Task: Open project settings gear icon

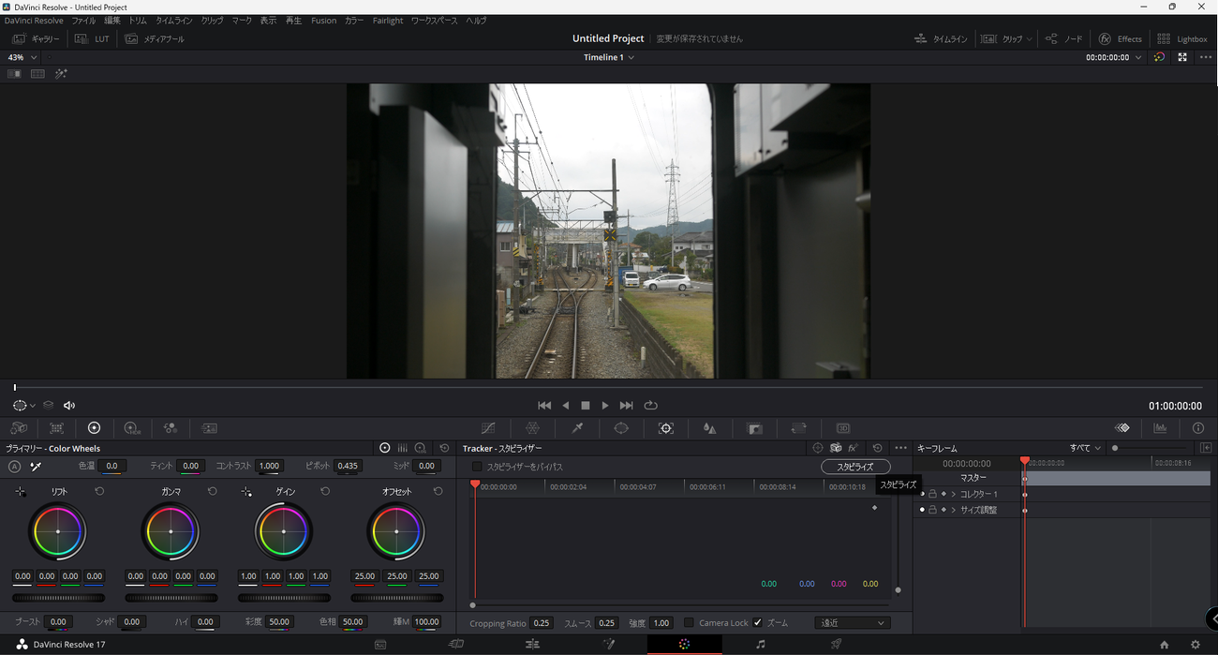Action: (x=1195, y=645)
